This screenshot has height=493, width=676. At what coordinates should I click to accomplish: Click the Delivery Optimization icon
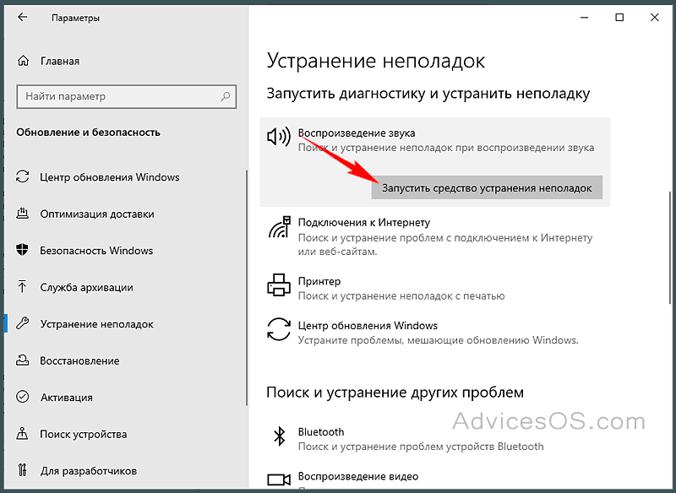23,214
